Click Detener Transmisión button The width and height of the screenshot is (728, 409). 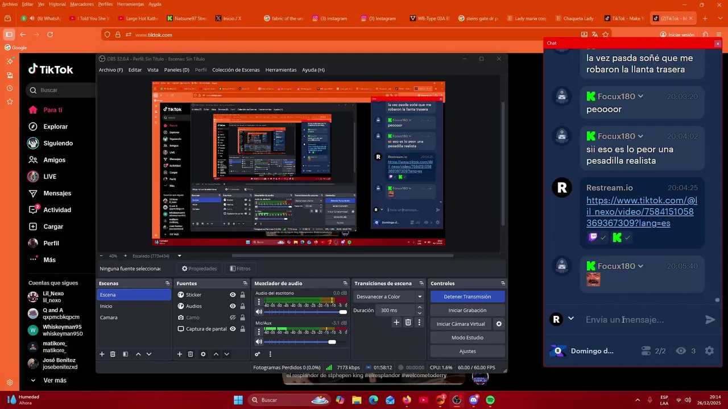click(x=468, y=297)
